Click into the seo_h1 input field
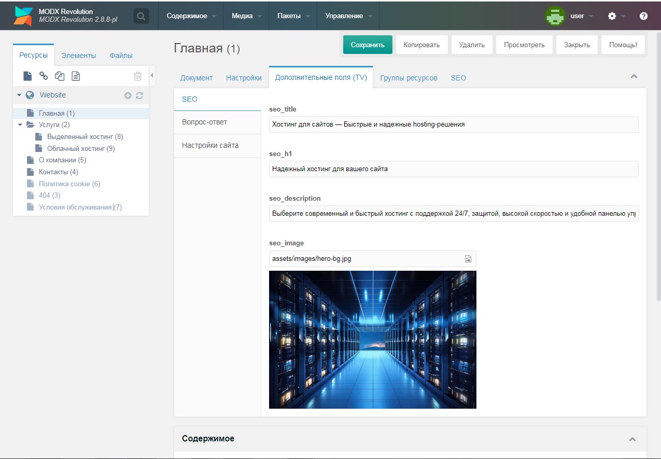 453,169
